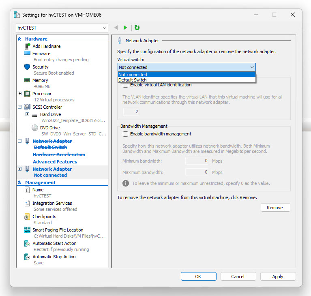Collapse the Management section chevron
The width and height of the screenshot is (311, 296).
tap(19, 182)
